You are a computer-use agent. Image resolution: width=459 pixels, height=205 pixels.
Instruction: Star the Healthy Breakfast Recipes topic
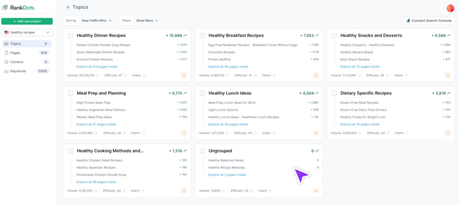[x=316, y=75]
